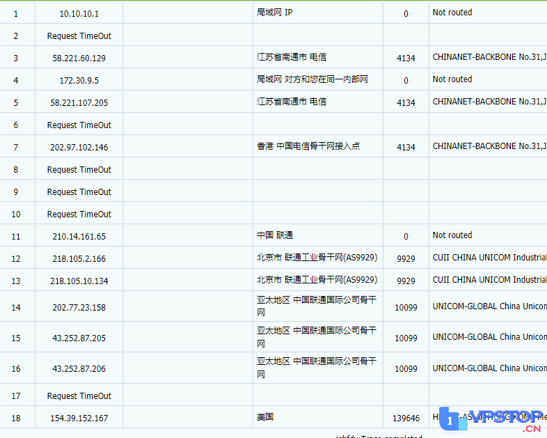Click AS number 9929 in hop 13
Screen dimensions: 547x438
(406, 281)
